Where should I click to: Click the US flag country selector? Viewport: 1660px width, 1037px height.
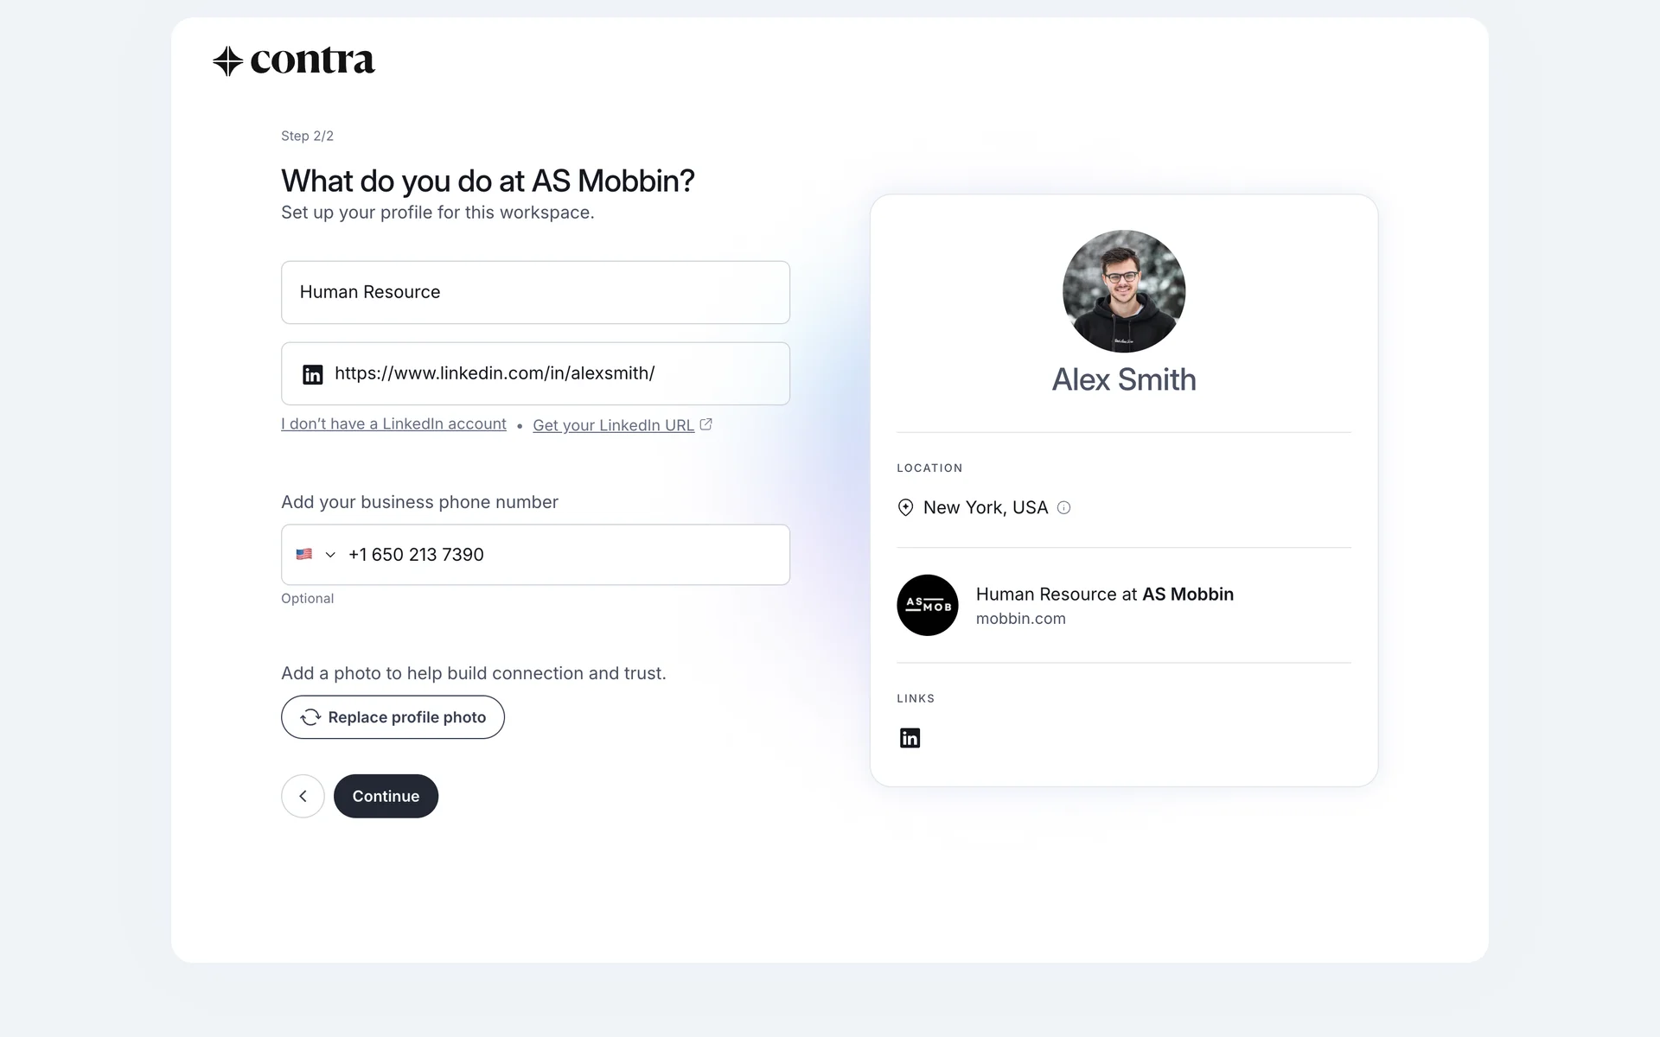(304, 555)
